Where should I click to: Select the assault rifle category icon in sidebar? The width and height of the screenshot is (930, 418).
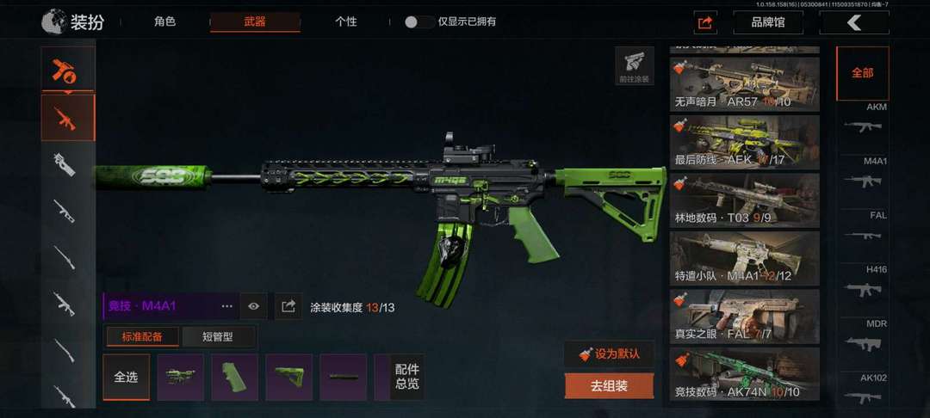pyautogui.click(x=68, y=118)
